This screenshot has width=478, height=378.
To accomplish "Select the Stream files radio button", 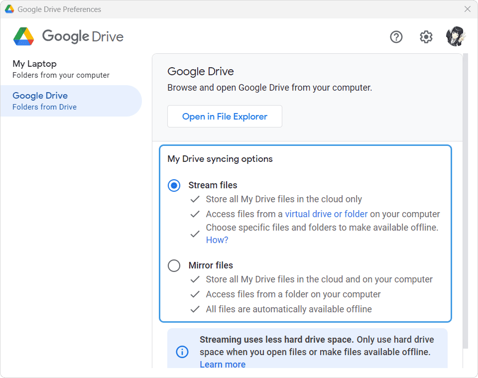I will click(174, 185).
